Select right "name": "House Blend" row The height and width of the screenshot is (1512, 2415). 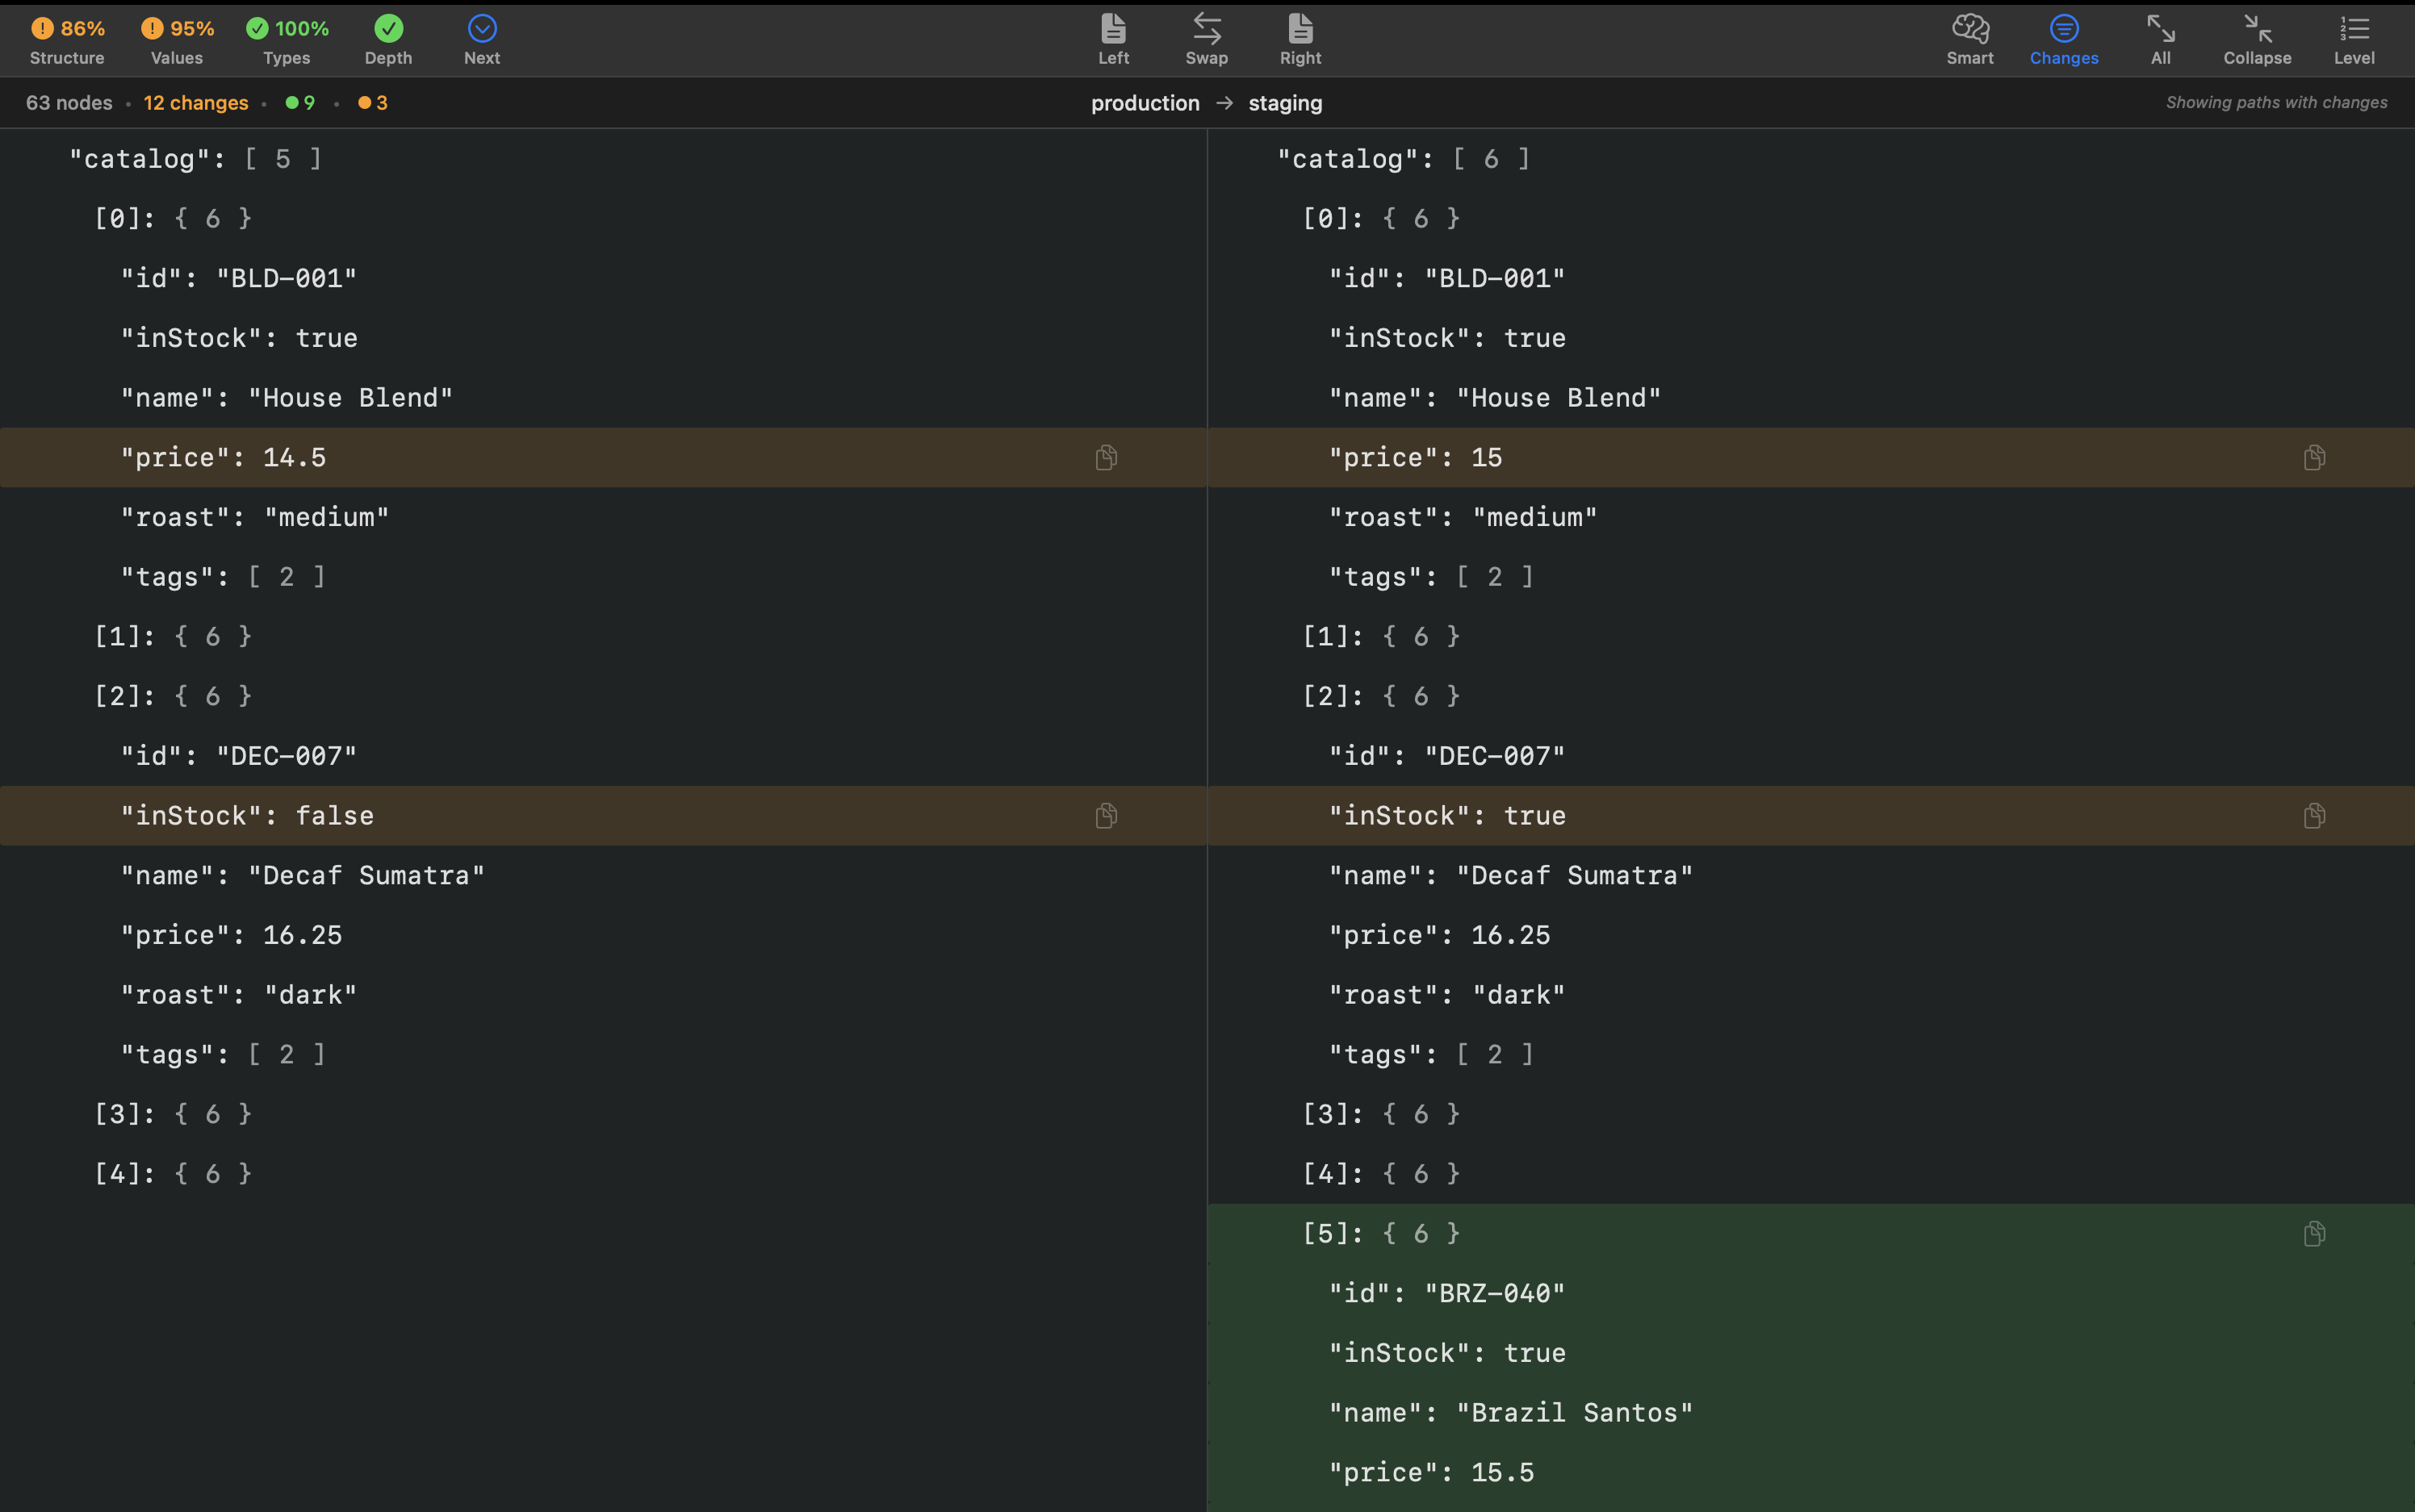pyautogui.click(x=1812, y=398)
